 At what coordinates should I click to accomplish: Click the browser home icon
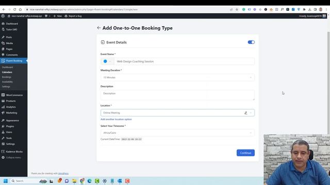tap(20, 9)
